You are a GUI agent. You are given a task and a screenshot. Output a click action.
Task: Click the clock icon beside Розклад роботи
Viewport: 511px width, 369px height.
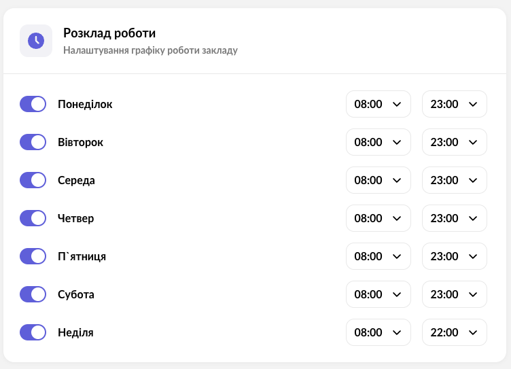[36, 41]
